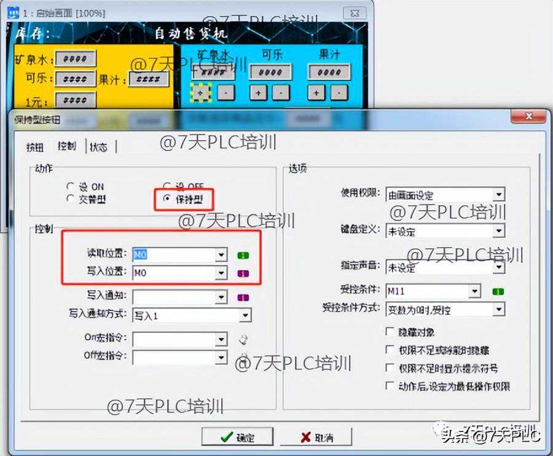Select the 交替型 radio button
The height and width of the screenshot is (456, 553).
(x=70, y=199)
